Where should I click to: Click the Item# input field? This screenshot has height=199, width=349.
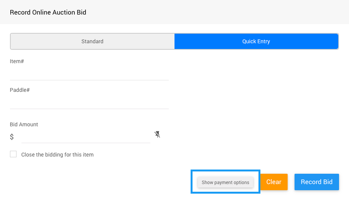tap(89, 73)
